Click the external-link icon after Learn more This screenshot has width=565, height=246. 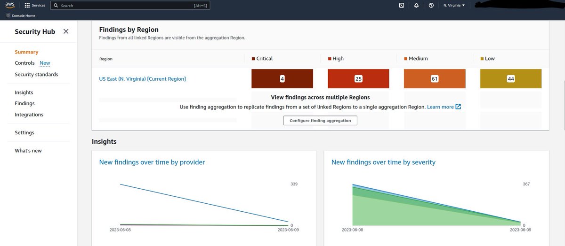(x=458, y=107)
